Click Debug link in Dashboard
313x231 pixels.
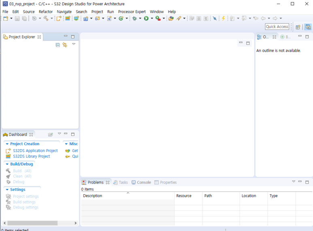pyautogui.click(x=19, y=182)
